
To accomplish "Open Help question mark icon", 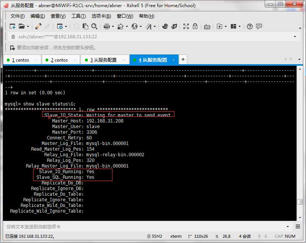I will [250, 26].
